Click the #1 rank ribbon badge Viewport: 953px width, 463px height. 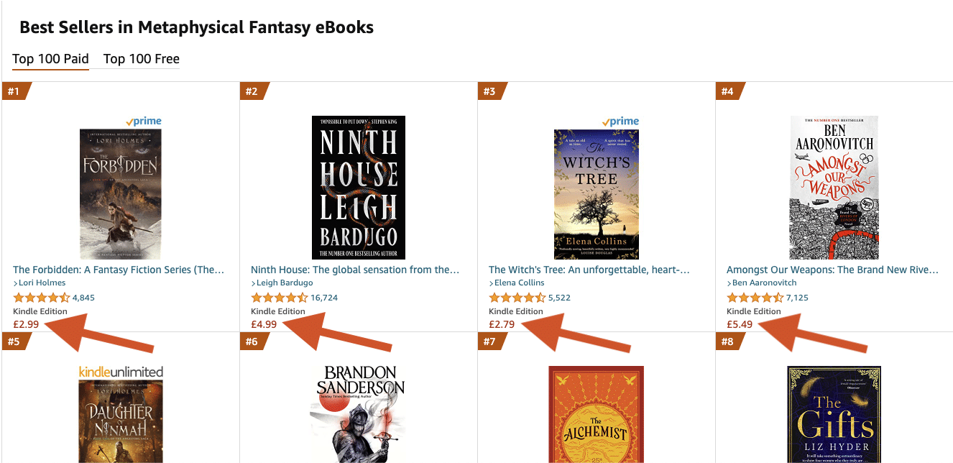click(14, 91)
